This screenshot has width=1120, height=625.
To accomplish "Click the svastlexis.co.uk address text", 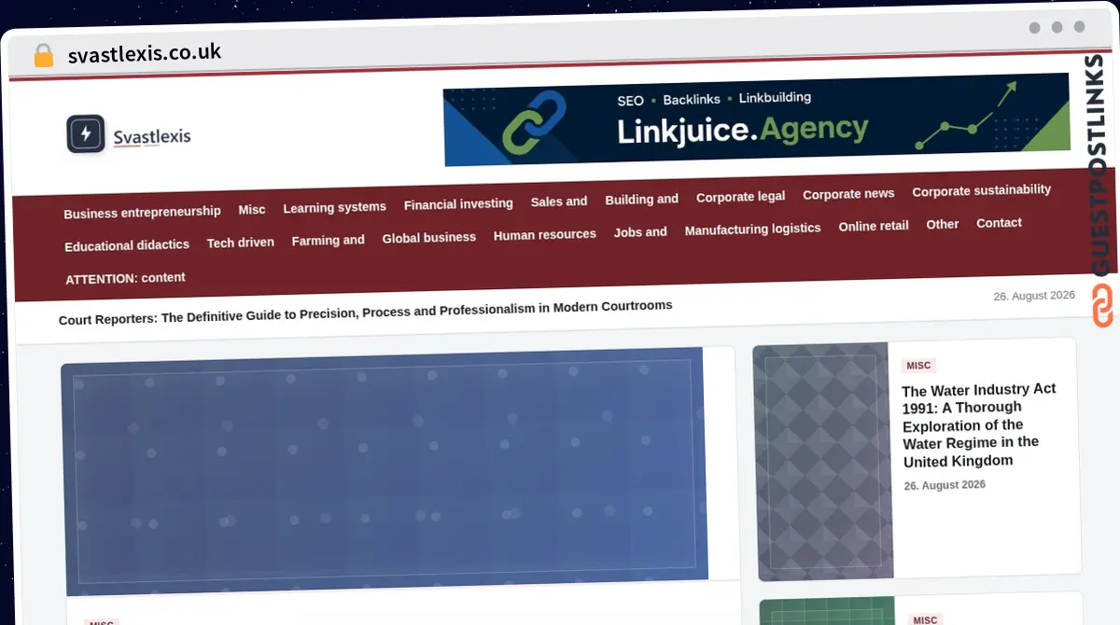I will [145, 53].
